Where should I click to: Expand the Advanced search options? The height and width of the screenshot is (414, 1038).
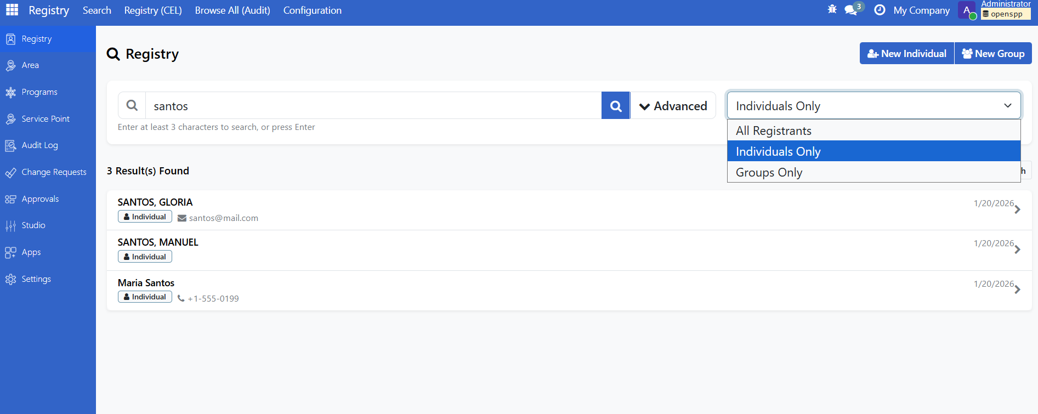pyautogui.click(x=673, y=105)
